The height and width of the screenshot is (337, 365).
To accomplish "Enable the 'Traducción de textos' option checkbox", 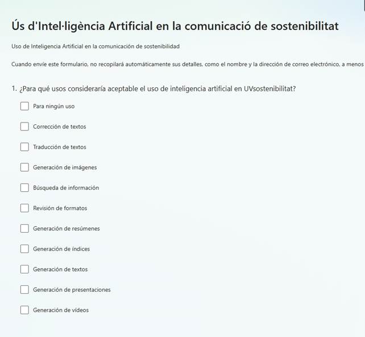I will tap(24, 147).
